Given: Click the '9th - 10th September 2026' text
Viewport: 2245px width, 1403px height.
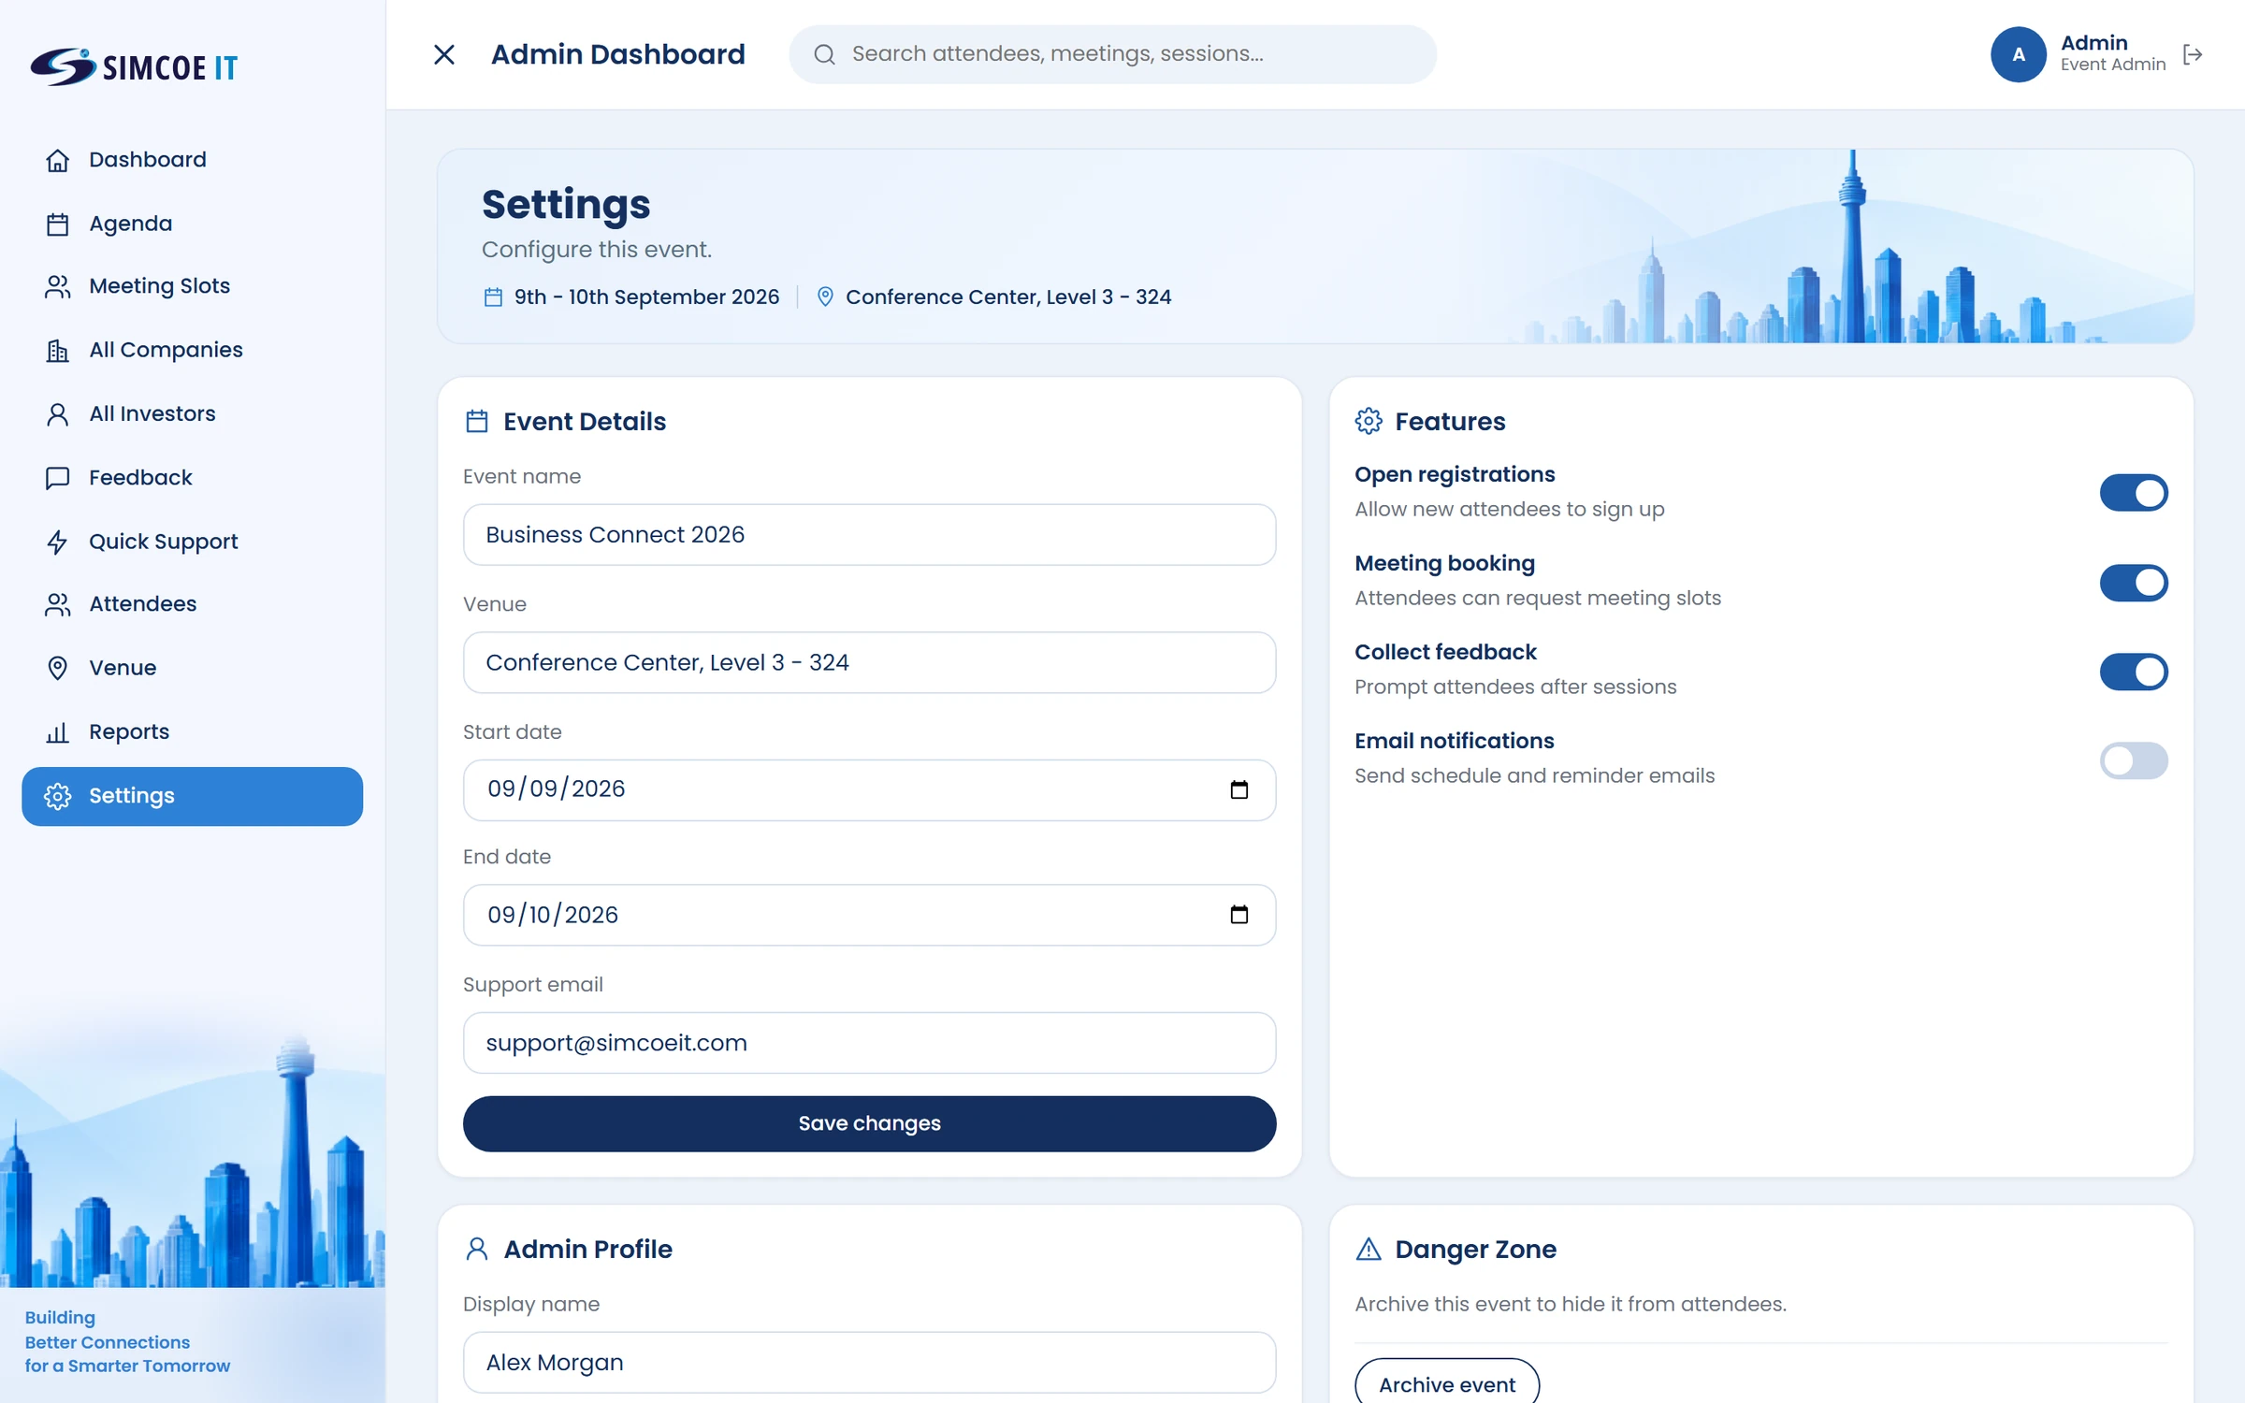Looking at the screenshot, I should [x=646, y=297].
